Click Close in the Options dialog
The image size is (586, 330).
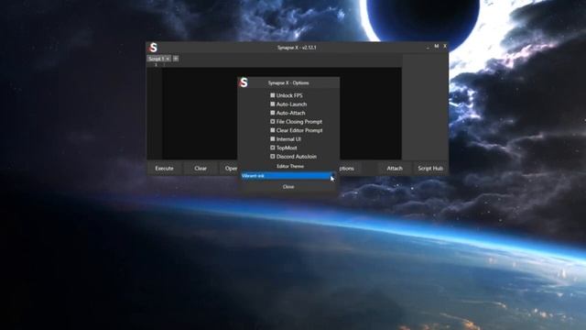[x=288, y=187]
